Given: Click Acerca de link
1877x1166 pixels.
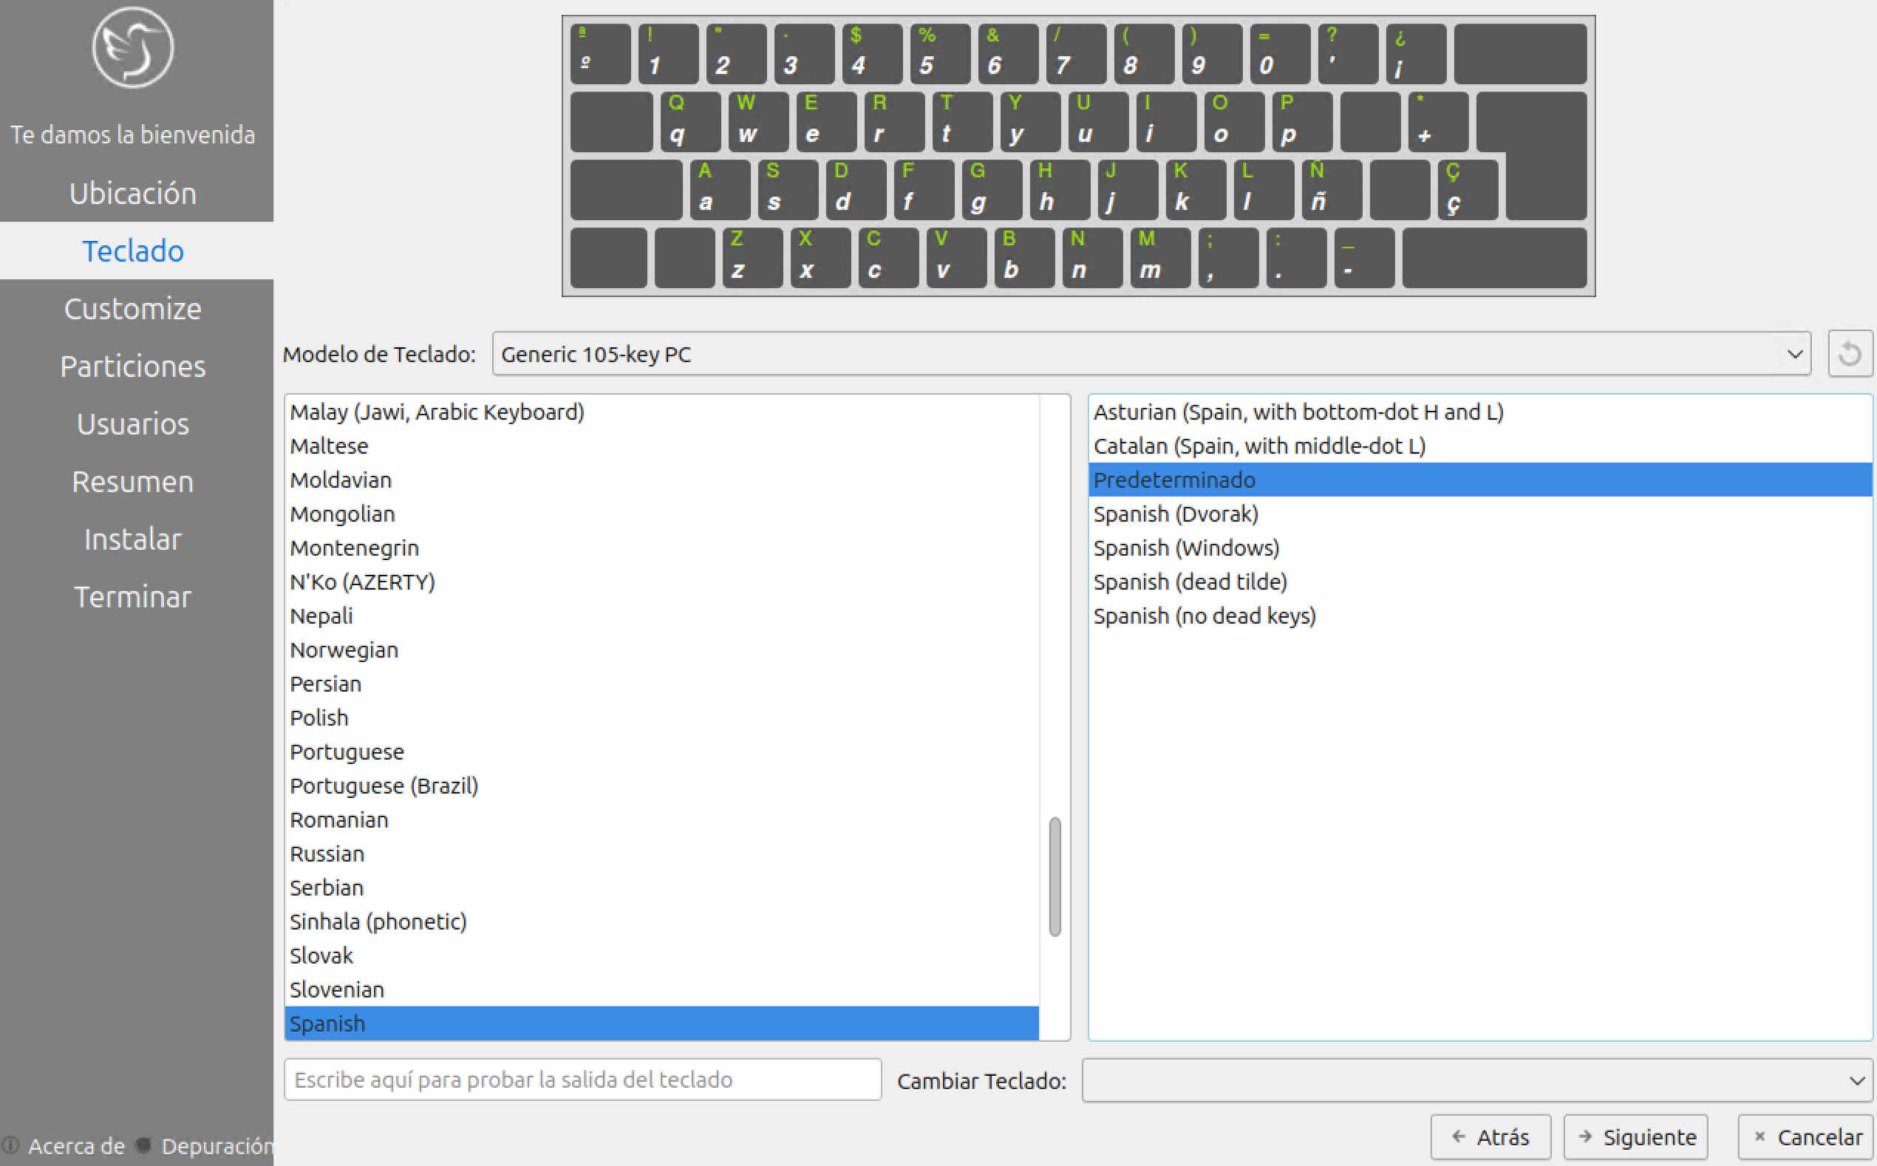Looking at the screenshot, I should pos(76,1146).
